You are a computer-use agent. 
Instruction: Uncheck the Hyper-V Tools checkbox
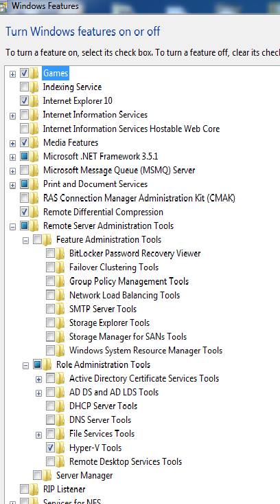pyautogui.click(x=50, y=447)
